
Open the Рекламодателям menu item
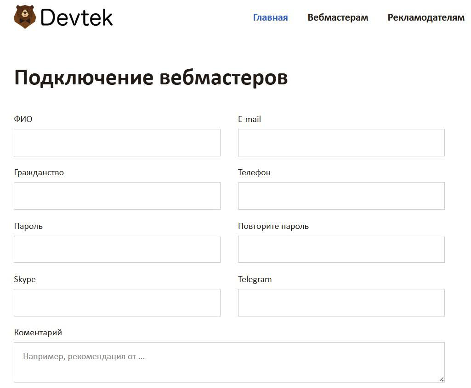click(426, 17)
